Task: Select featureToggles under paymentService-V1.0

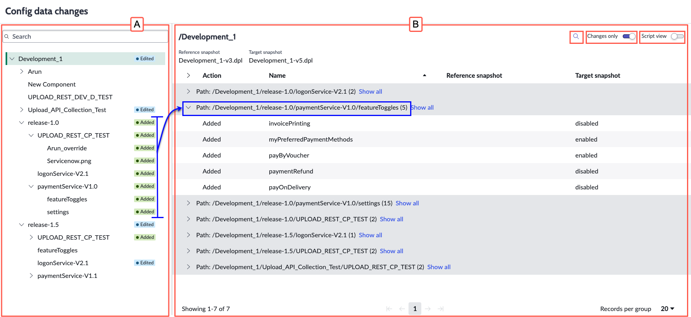Action: [x=67, y=199]
